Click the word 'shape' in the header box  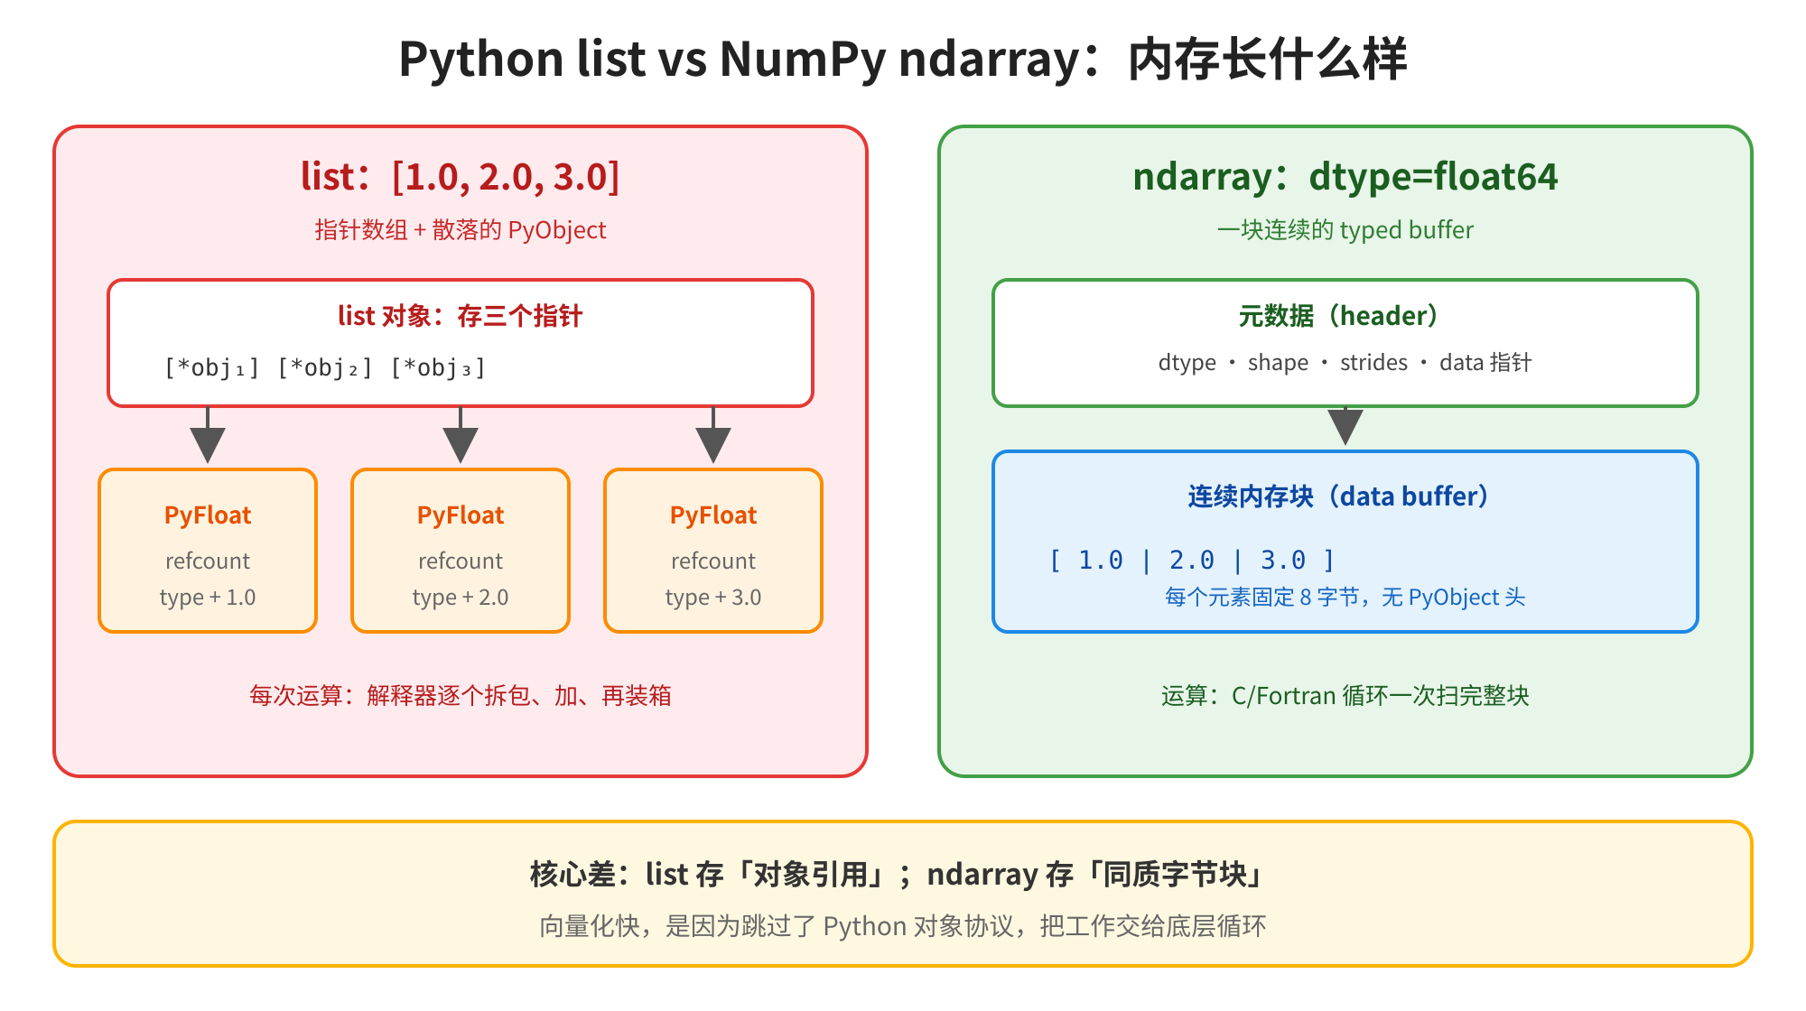(x=1278, y=363)
